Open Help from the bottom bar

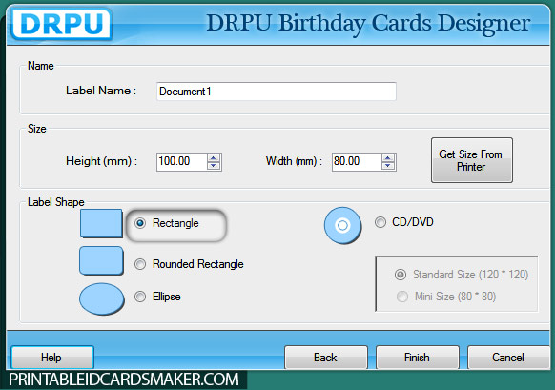click(52, 358)
